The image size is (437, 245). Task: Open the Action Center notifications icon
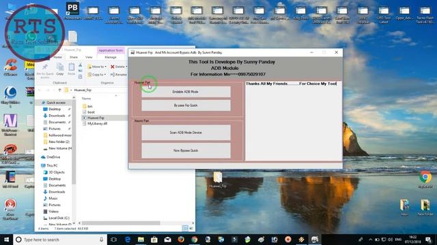[x=429, y=240]
